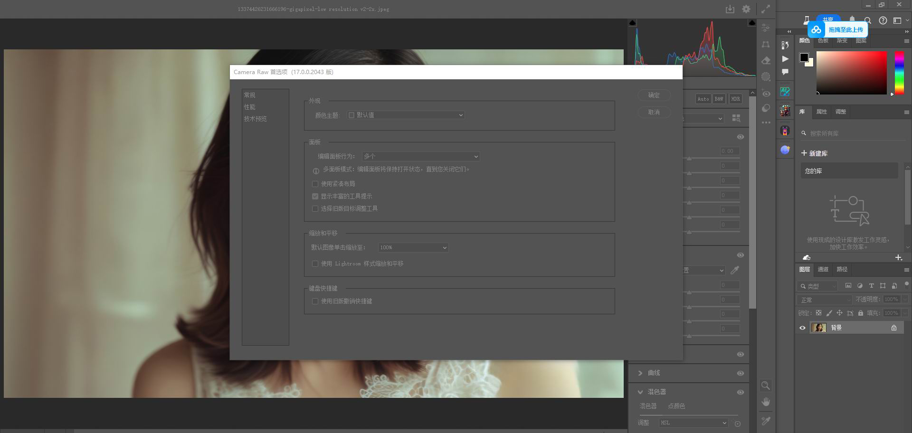Select the Camera Raw Zoom magnifier tool
Screen dimensions: 912x433
click(765, 386)
